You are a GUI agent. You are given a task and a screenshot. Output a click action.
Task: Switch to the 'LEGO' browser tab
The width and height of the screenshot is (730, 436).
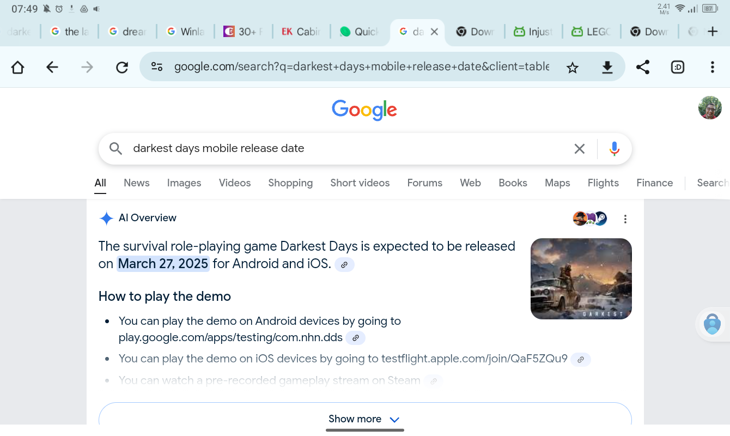coord(591,32)
